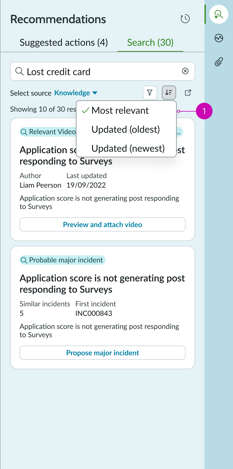This screenshot has height=469, width=233.
Task: Switch to the Suggested actions tab
Action: (x=64, y=42)
